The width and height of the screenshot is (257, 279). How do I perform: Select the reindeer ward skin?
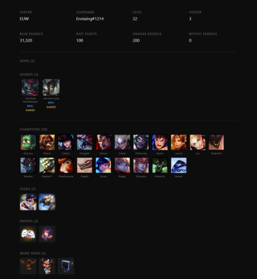pyautogui.click(x=47, y=266)
